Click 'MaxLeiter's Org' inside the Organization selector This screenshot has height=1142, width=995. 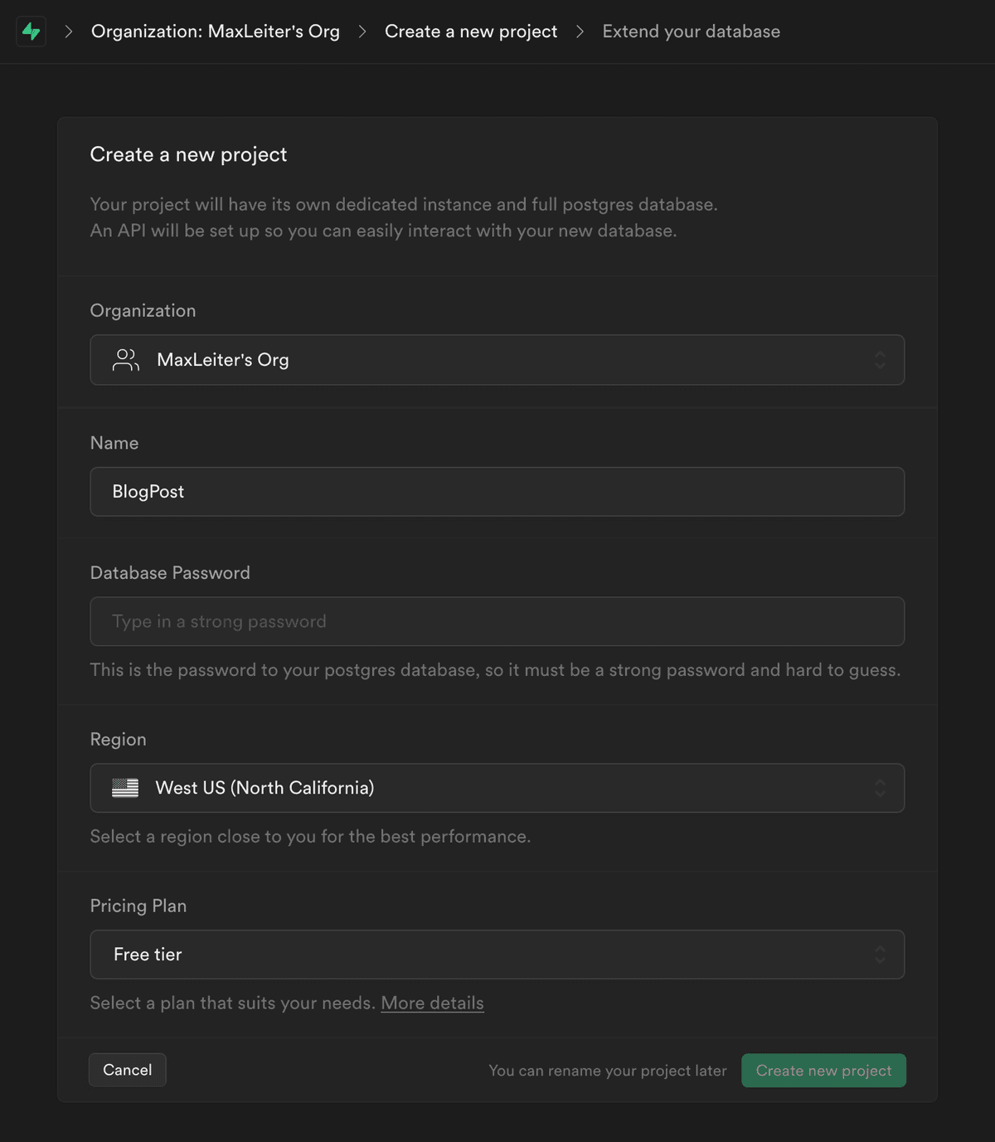222,360
